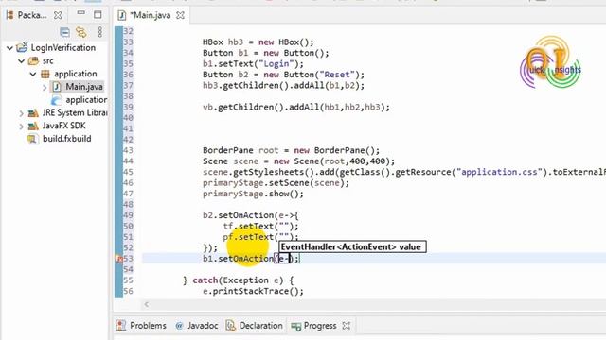Click the "Reset" string on line 36
This screenshot has width=606, height=340.
337,75
